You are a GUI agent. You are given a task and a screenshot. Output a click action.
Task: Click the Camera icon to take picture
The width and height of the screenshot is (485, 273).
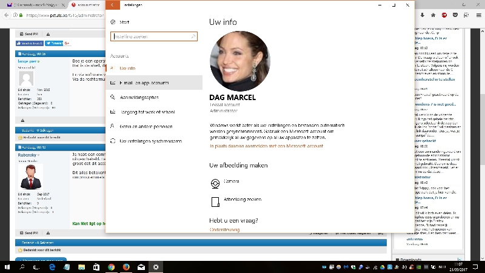click(215, 181)
